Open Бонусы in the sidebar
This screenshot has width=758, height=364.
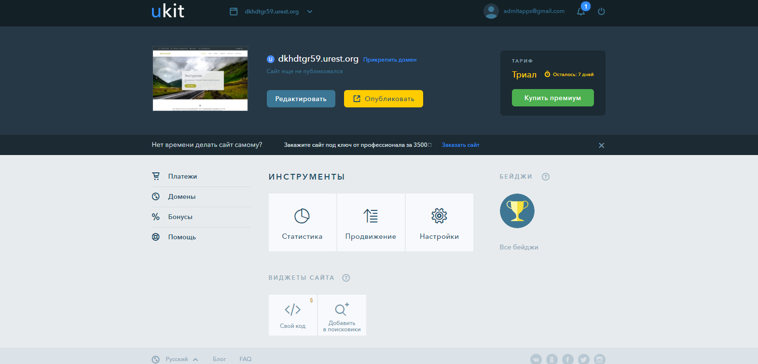click(x=201, y=217)
